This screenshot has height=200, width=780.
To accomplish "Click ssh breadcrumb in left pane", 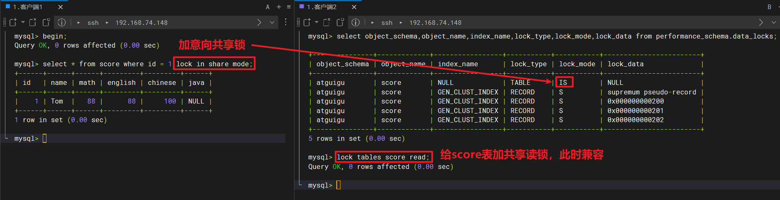I will [x=93, y=23].
